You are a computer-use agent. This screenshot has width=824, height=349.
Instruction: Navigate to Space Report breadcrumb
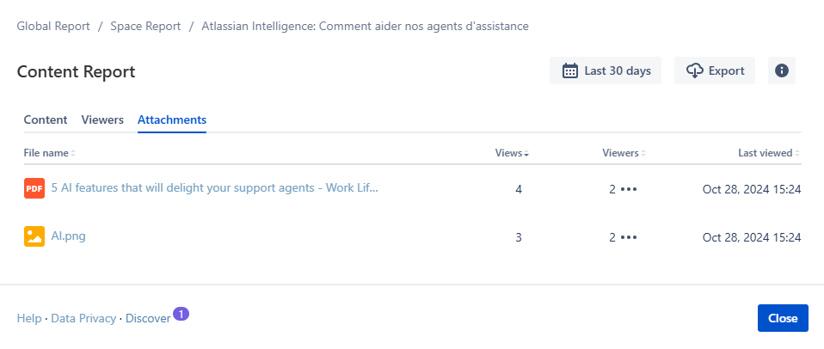[x=145, y=26]
